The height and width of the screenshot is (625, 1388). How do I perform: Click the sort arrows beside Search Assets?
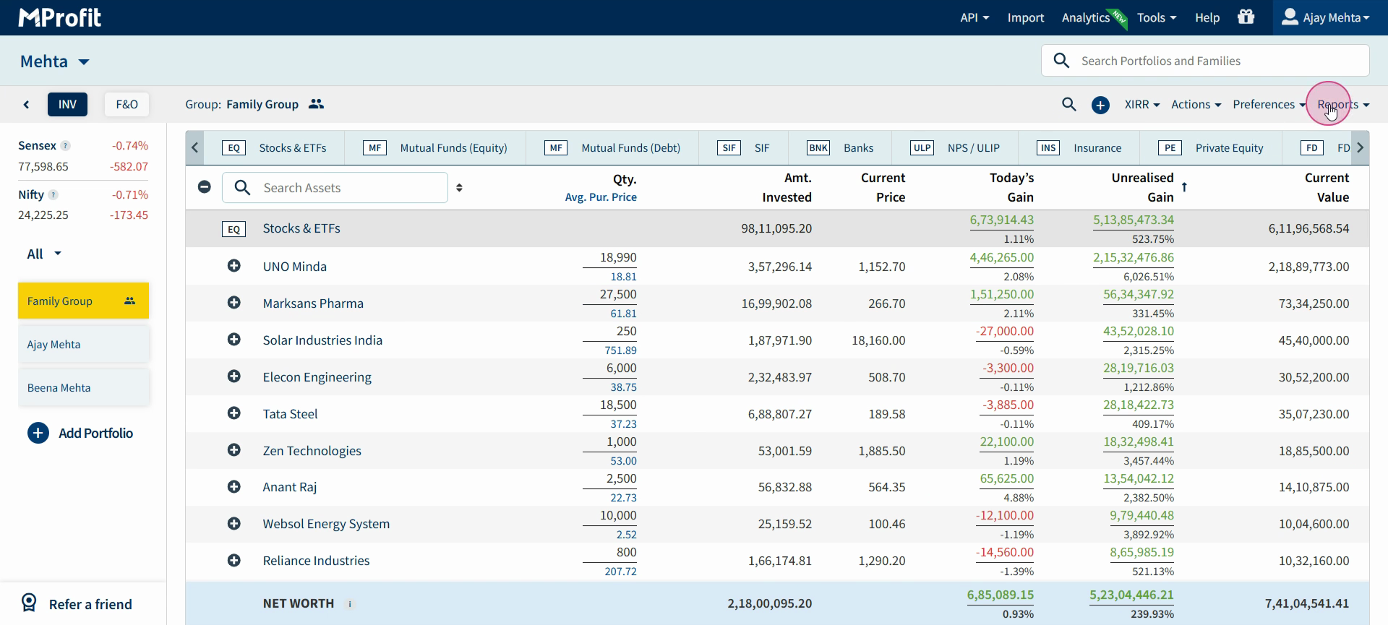coord(459,188)
